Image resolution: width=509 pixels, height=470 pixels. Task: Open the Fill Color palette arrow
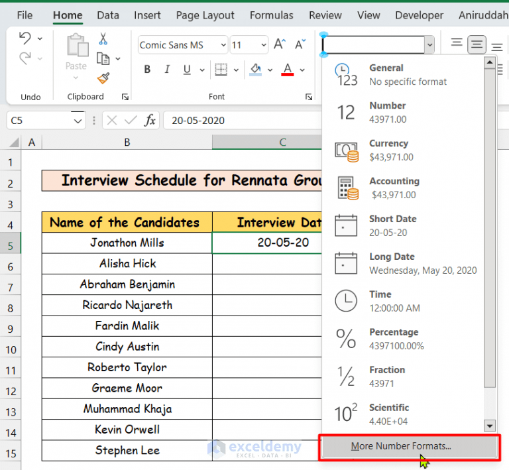(x=270, y=70)
